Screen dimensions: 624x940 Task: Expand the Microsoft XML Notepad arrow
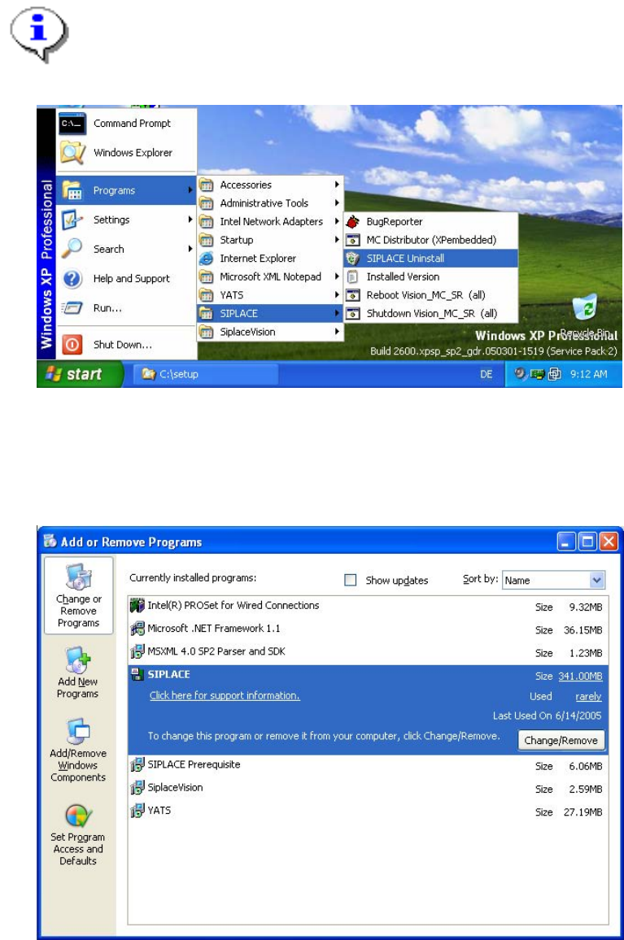pos(337,276)
